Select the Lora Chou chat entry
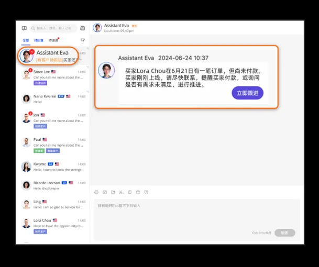Screen dimensions: 319x267 click(x=53, y=226)
